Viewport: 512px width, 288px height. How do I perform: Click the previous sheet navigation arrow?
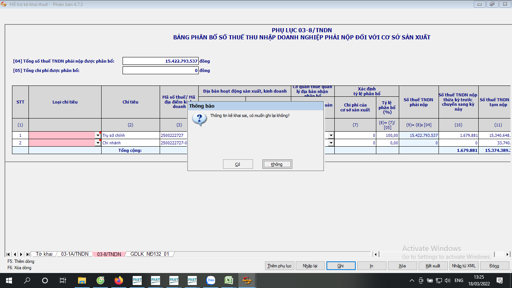(15, 254)
